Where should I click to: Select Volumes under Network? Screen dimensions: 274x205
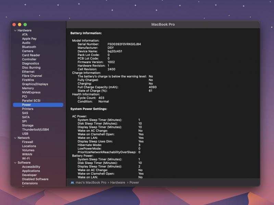pyautogui.click(x=28, y=150)
